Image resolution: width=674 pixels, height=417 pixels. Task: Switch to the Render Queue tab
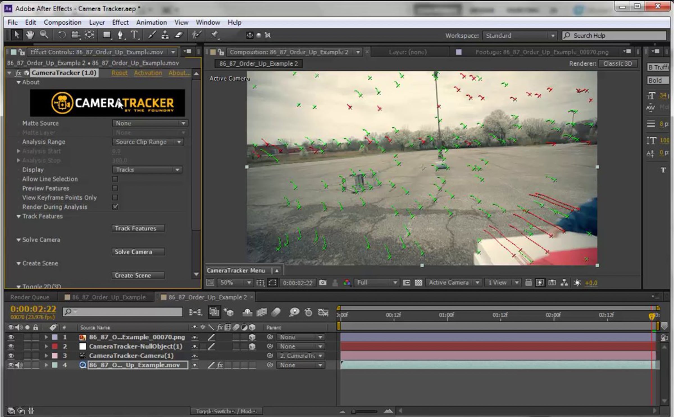(30, 297)
